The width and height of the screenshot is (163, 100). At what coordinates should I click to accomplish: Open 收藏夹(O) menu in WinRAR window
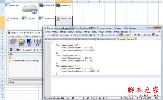coord(36,36)
